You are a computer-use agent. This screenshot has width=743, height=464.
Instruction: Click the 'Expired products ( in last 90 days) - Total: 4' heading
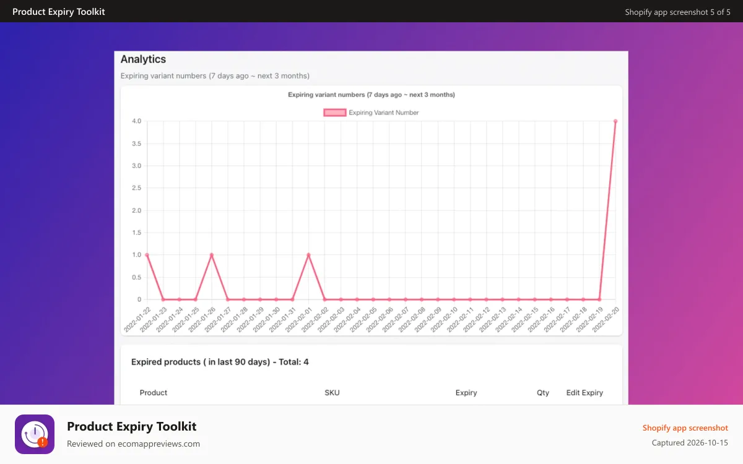pyautogui.click(x=220, y=362)
